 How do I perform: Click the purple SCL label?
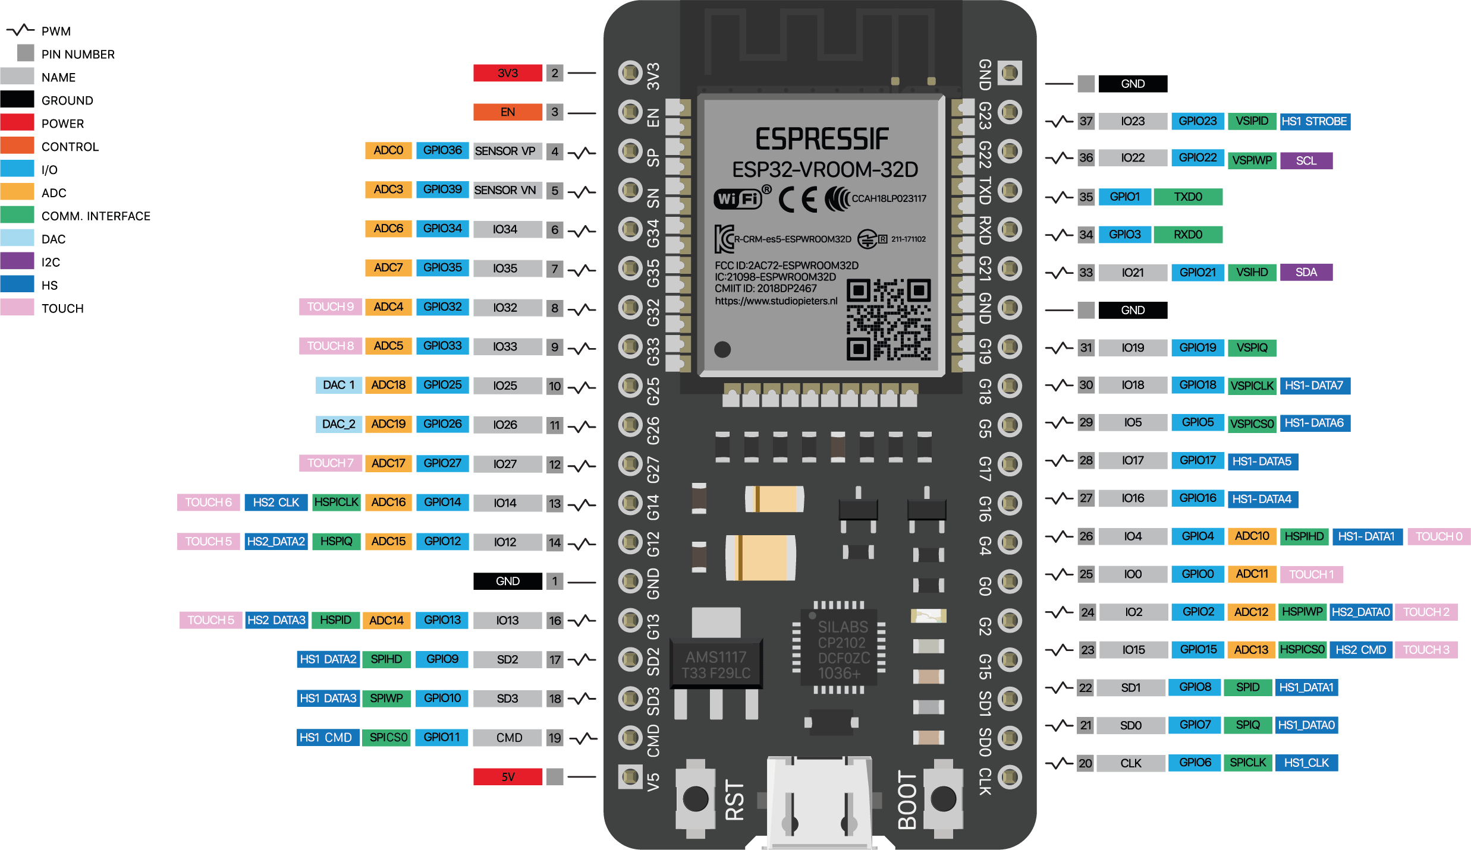[x=1306, y=160]
